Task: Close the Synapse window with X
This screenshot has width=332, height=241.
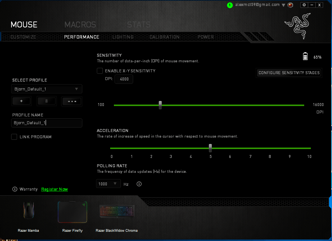Action: pyautogui.click(x=319, y=5)
